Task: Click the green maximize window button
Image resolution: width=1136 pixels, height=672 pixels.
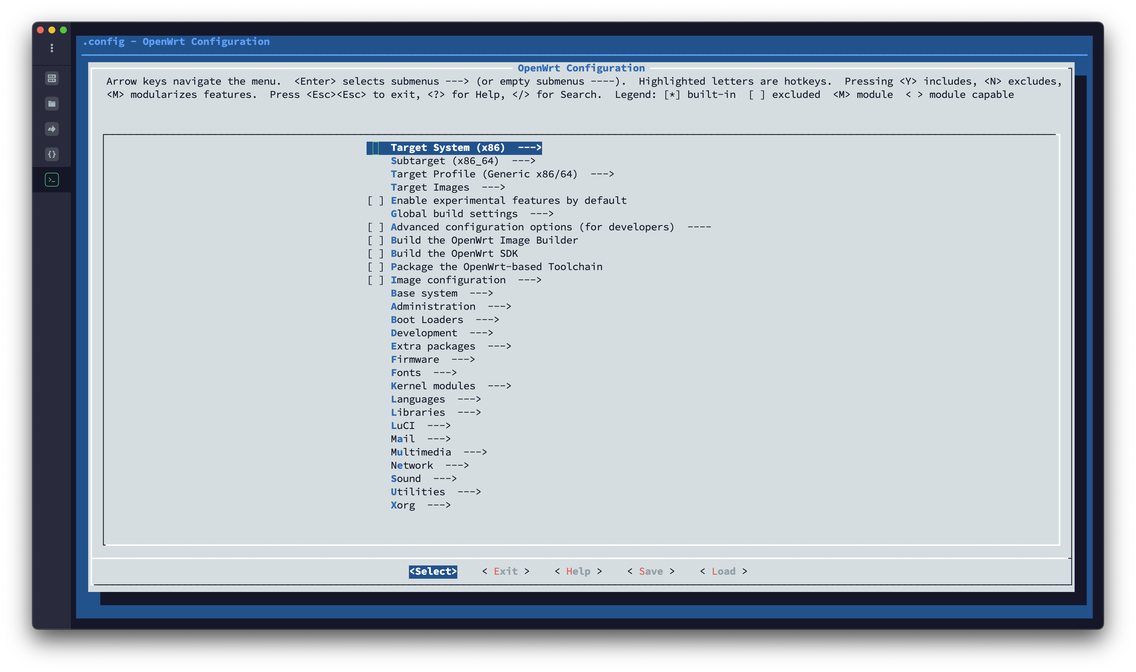Action: [63, 30]
